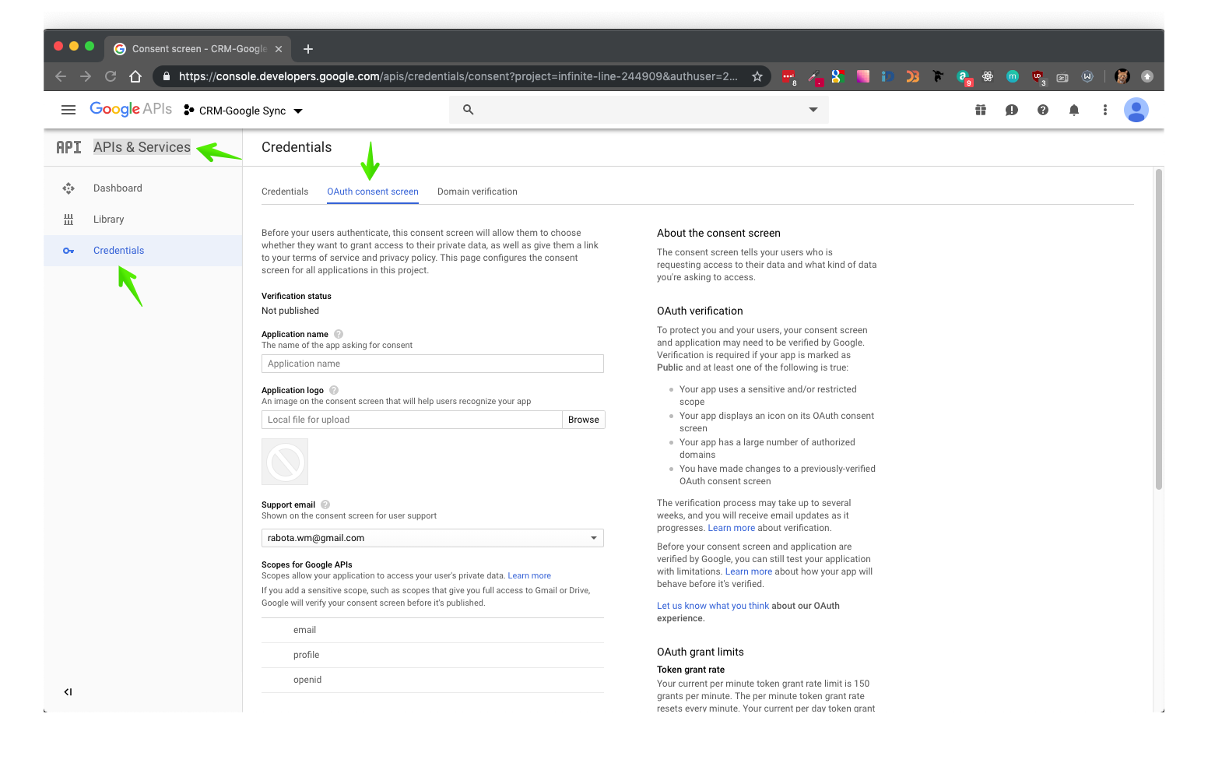The width and height of the screenshot is (1208, 770).
Task: Click the Local file for upload field
Action: click(412, 420)
